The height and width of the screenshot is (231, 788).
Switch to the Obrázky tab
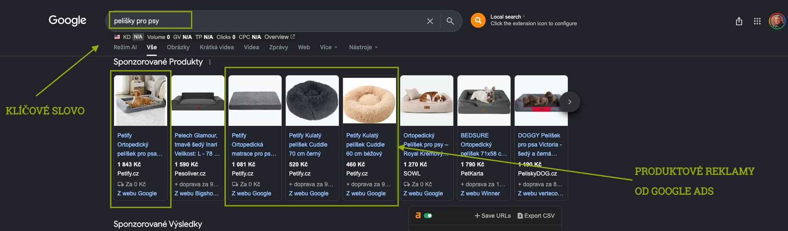point(178,47)
